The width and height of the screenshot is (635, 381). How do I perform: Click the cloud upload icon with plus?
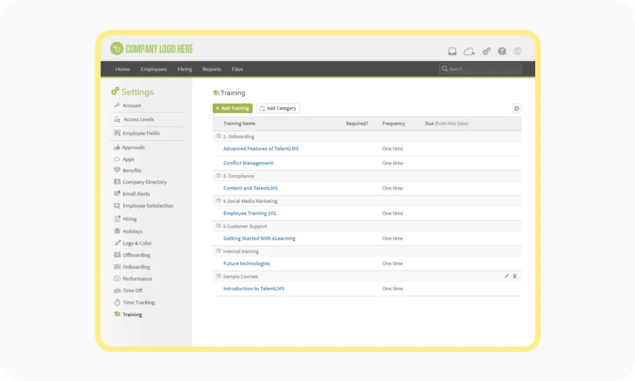point(469,51)
